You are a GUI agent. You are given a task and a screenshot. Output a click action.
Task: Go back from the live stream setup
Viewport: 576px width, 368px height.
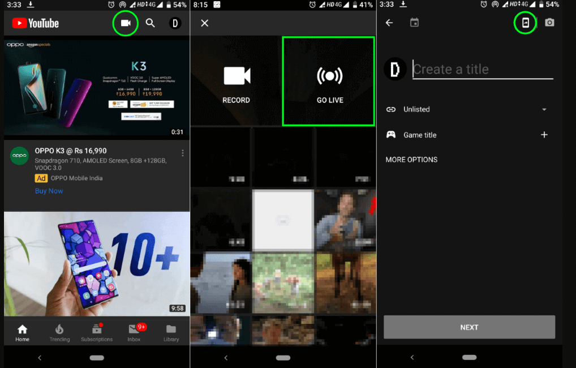click(389, 23)
